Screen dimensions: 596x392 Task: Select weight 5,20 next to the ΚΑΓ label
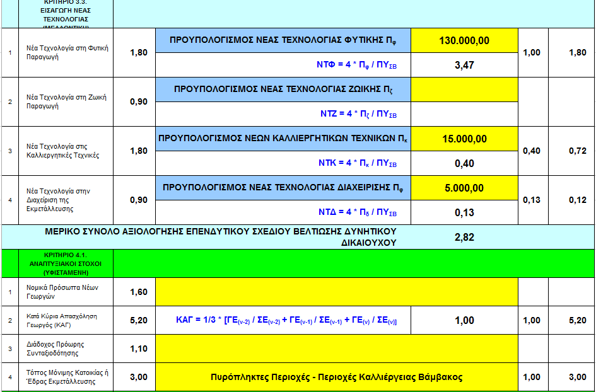point(139,321)
